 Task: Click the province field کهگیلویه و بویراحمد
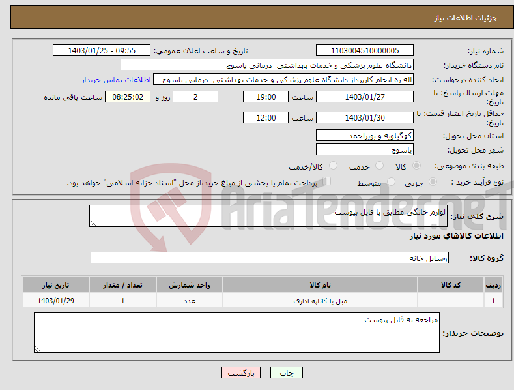[365, 135]
